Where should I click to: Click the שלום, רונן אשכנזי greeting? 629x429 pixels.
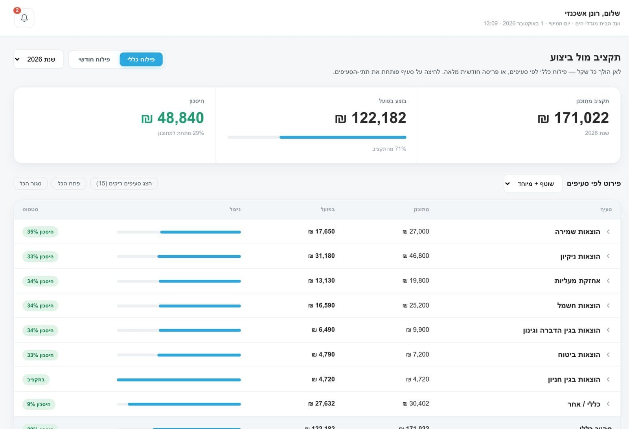click(x=592, y=13)
